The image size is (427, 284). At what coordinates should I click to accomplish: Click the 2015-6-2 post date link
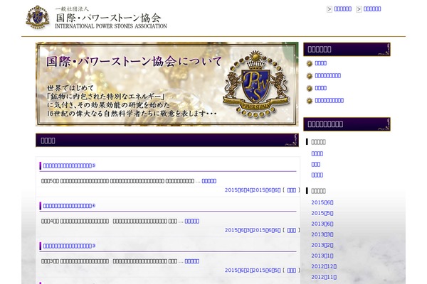coord(238,270)
